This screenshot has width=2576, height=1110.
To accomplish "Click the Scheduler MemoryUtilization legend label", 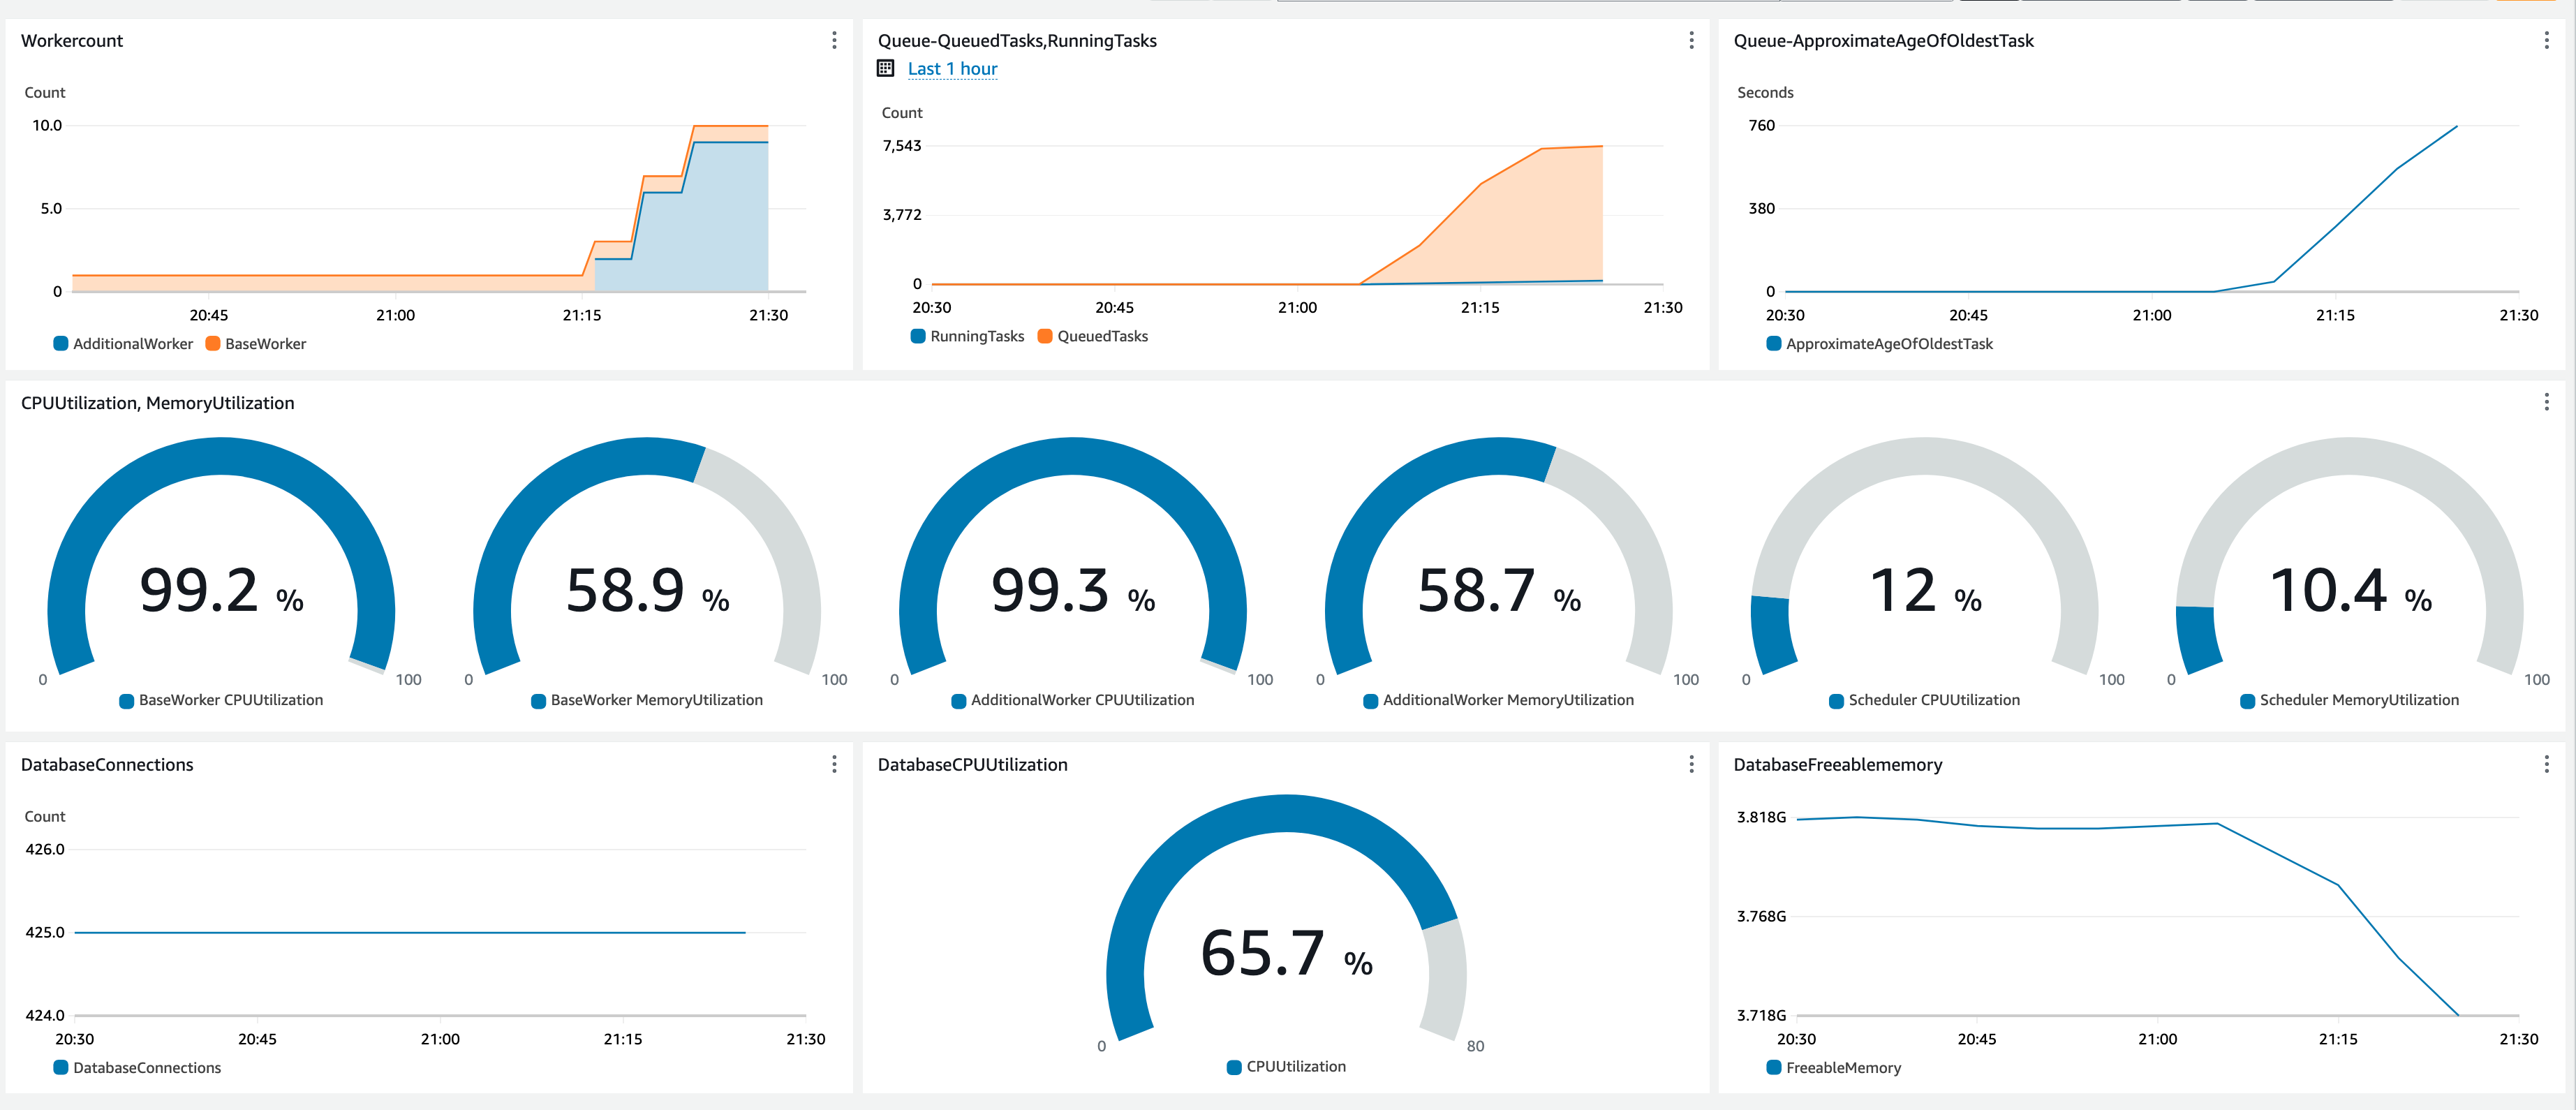I will 2358,700.
